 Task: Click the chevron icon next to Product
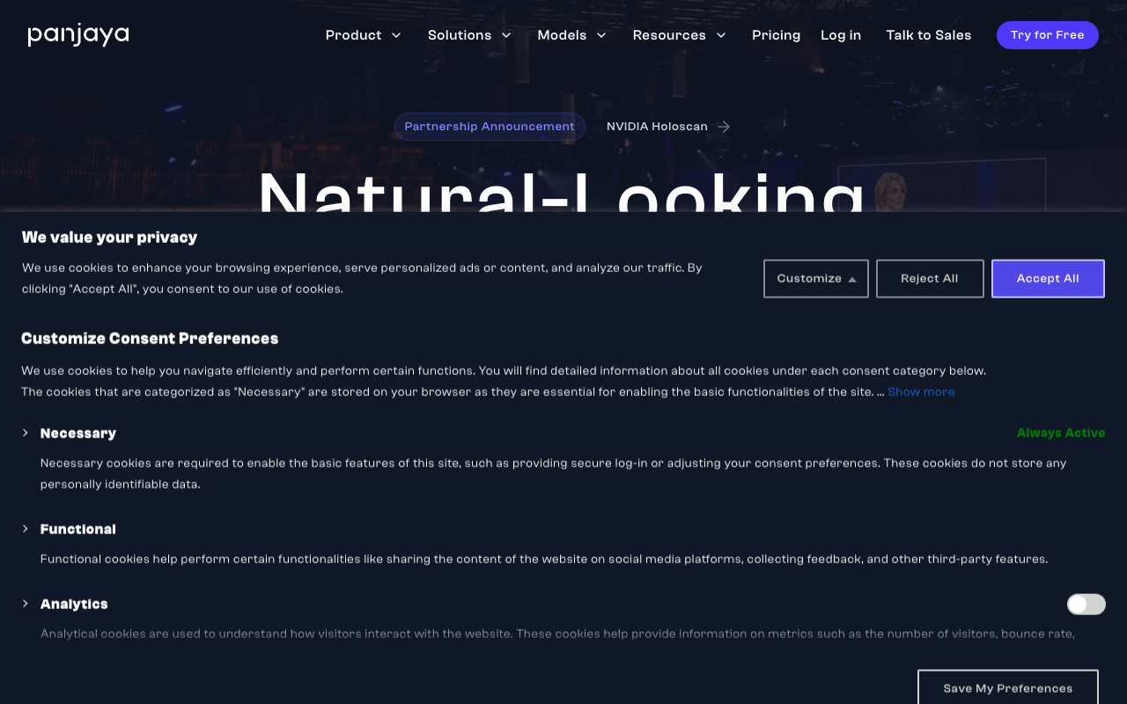[x=396, y=35]
